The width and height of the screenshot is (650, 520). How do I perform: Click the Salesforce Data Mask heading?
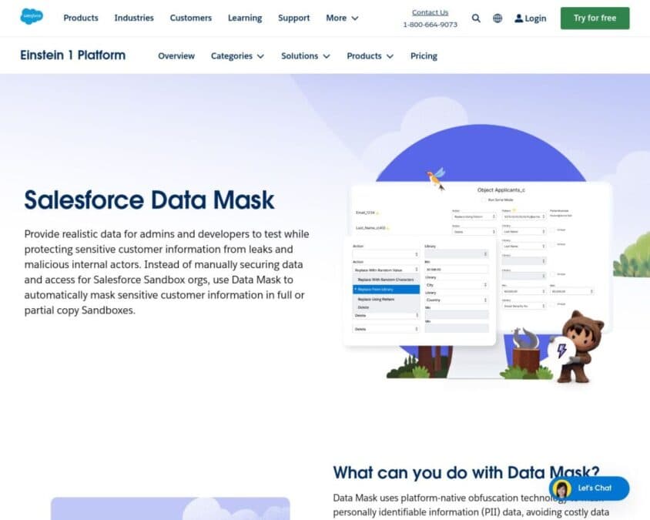tap(149, 200)
